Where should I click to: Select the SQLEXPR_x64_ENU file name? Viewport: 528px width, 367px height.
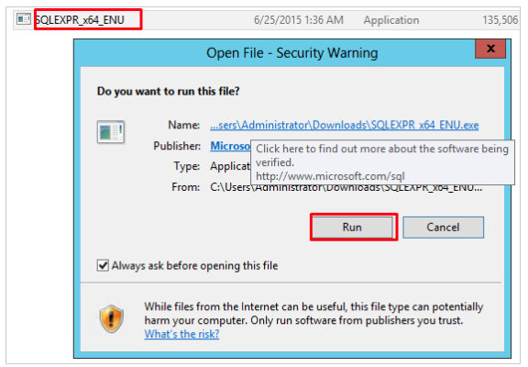(80, 20)
